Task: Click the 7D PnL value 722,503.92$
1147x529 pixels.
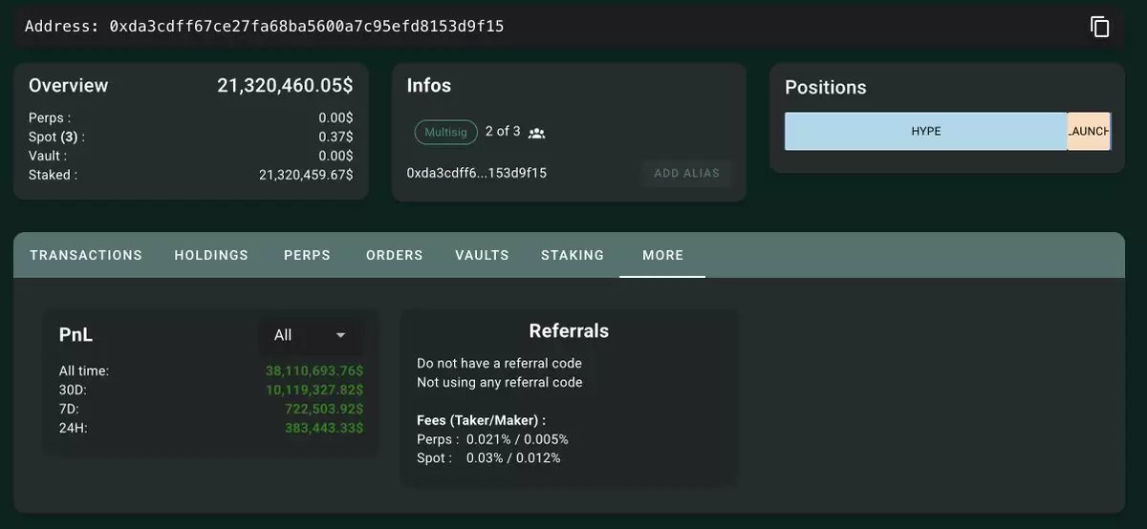Action: (x=323, y=409)
